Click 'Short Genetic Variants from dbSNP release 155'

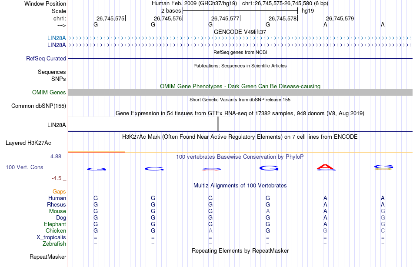coord(240,100)
